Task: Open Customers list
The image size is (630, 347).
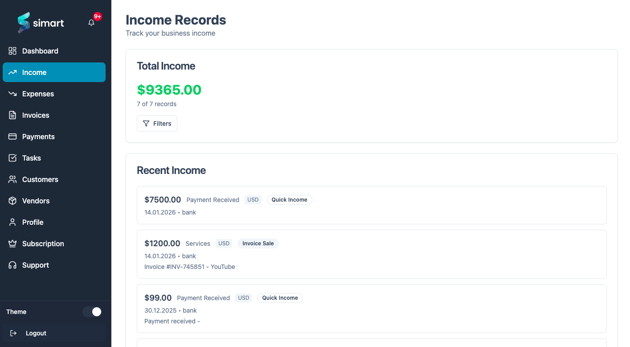Action: point(54,179)
